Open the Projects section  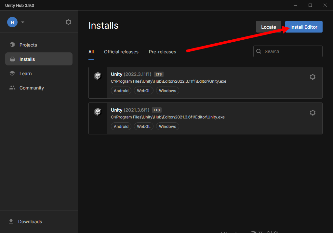point(39,45)
